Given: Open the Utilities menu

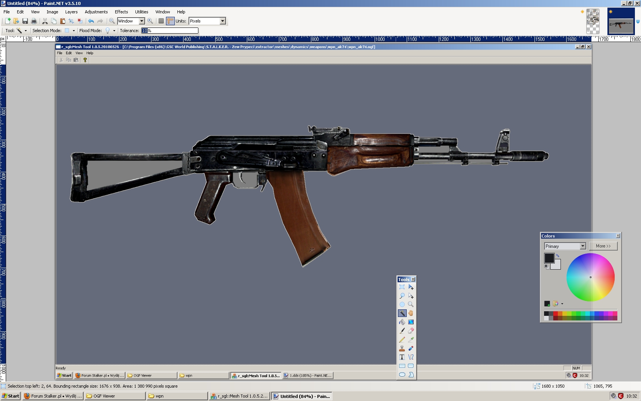Looking at the screenshot, I should tap(142, 12).
